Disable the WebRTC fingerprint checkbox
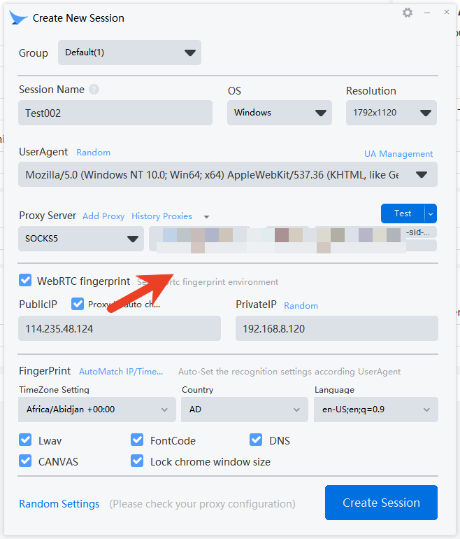 click(x=25, y=281)
